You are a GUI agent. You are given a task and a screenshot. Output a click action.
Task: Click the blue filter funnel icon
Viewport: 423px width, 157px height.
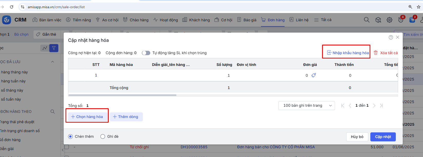[54, 48]
